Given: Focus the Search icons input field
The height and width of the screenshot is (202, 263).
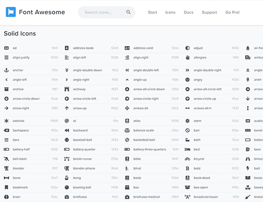Looking at the screenshot, I should pyautogui.click(x=106, y=12).
